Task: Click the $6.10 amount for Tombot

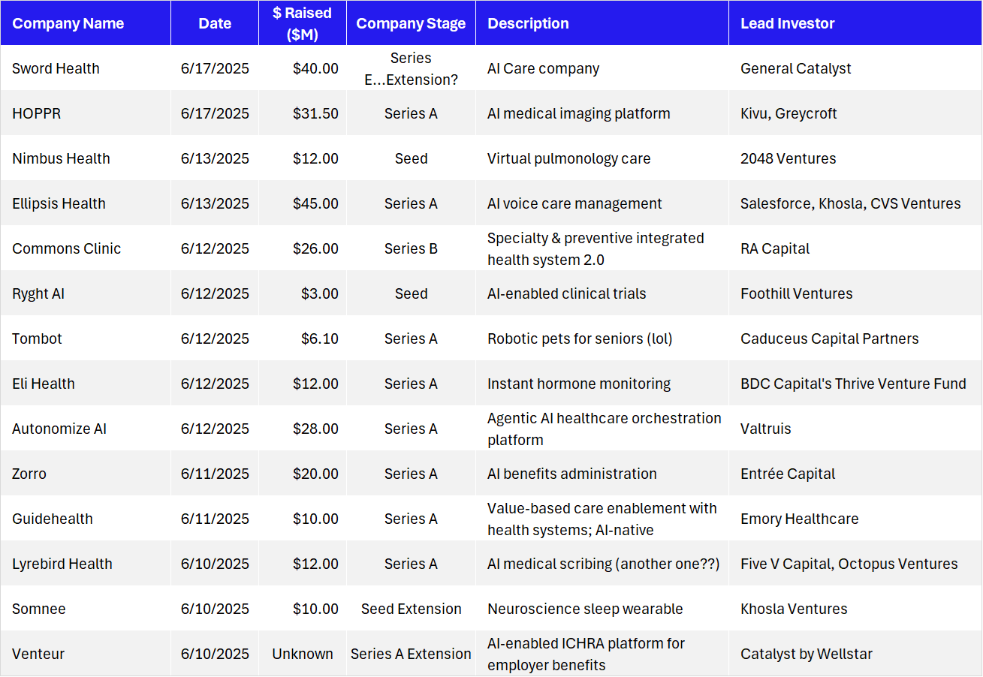Action: click(319, 338)
